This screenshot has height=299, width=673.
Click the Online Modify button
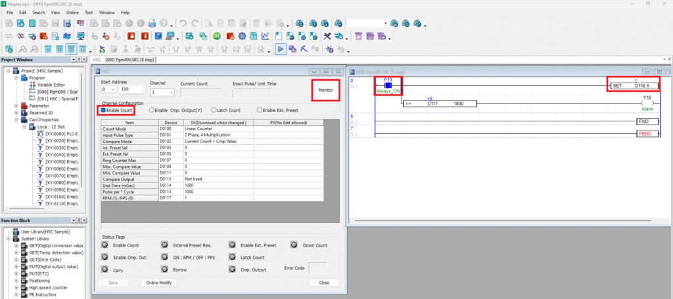(158, 283)
